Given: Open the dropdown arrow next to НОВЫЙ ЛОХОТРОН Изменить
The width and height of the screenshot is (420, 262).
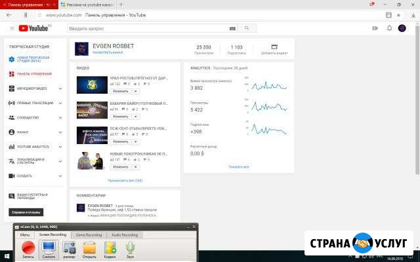Looking at the screenshot, I should 136,167.
